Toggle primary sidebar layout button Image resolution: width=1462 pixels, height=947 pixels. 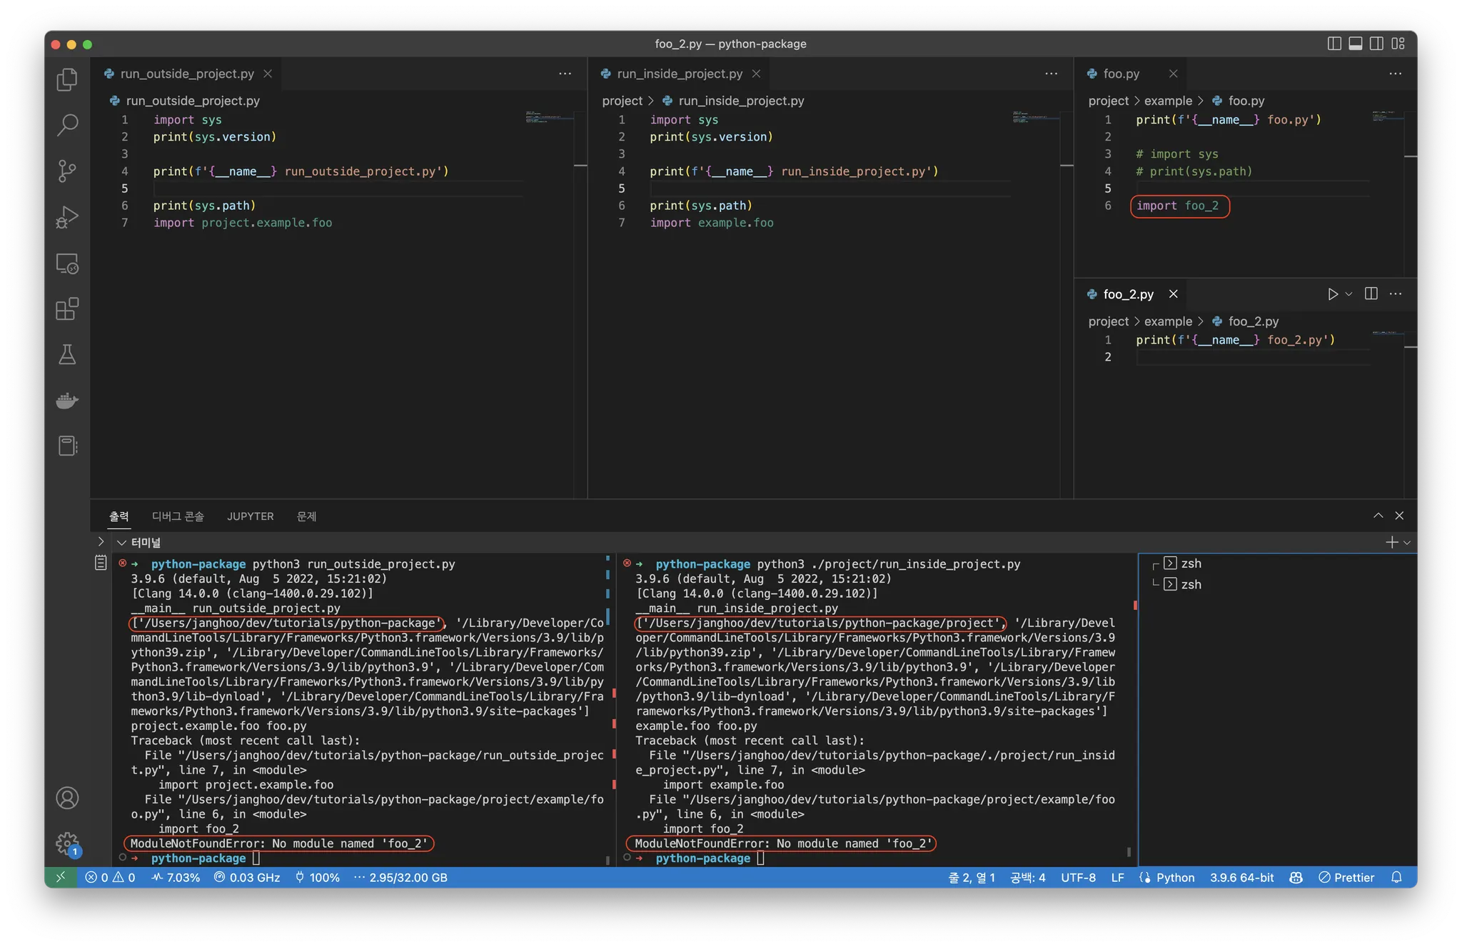click(x=1334, y=44)
